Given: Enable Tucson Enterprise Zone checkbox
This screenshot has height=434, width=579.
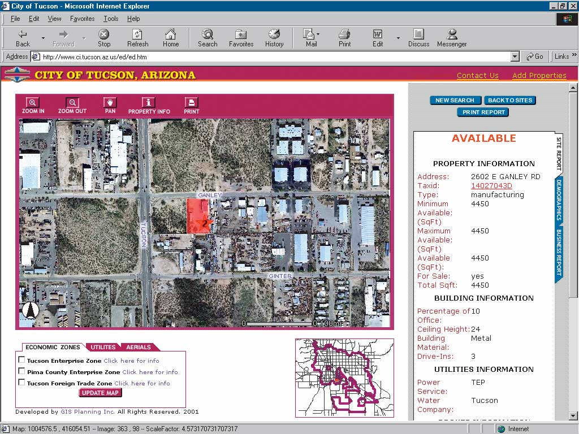Looking at the screenshot, I should point(22,360).
